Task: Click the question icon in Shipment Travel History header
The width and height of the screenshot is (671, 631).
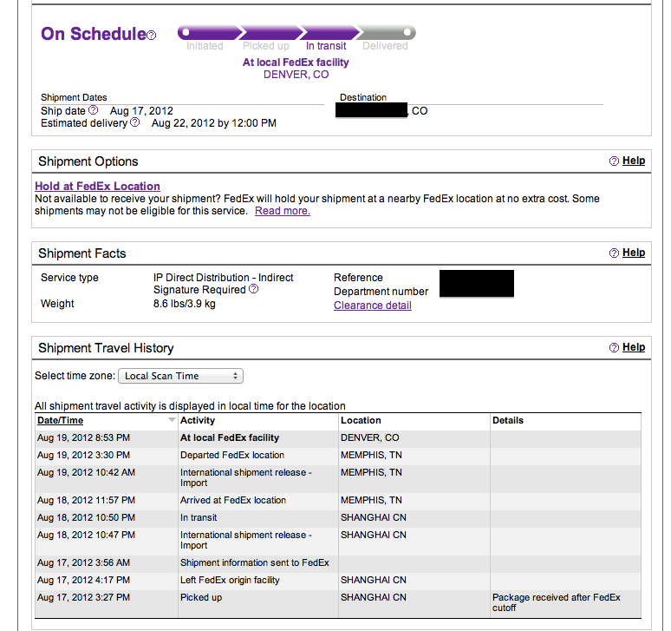Action: [x=614, y=347]
